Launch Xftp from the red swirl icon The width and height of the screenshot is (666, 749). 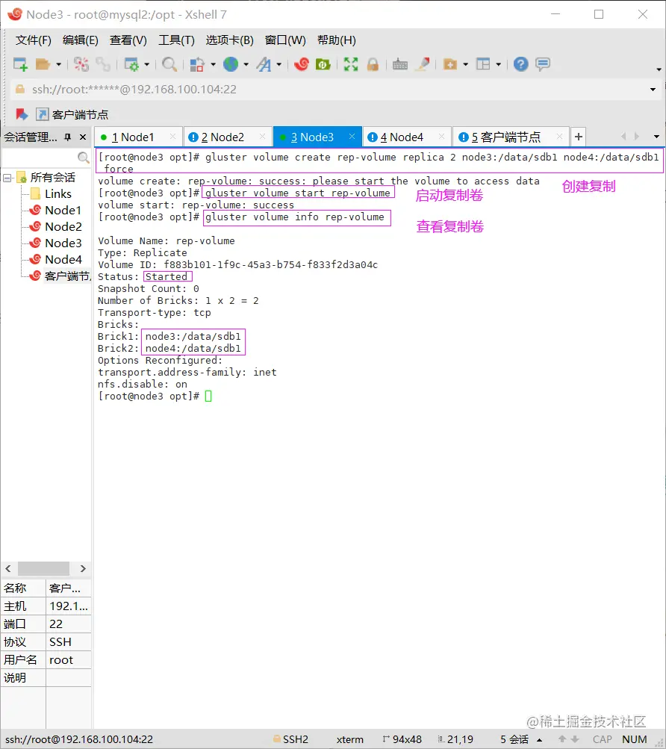click(x=302, y=64)
